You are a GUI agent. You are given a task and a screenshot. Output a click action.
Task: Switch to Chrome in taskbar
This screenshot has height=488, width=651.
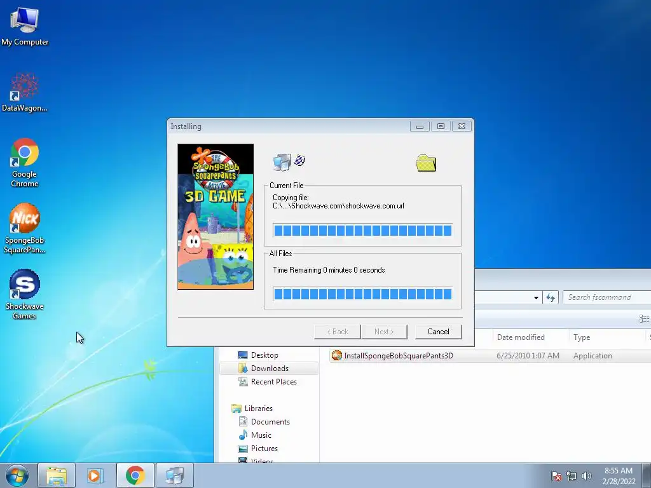coord(135,475)
